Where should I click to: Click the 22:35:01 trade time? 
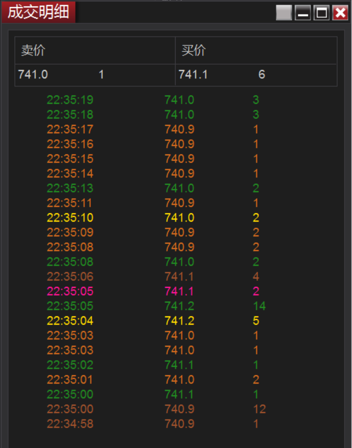point(70,379)
